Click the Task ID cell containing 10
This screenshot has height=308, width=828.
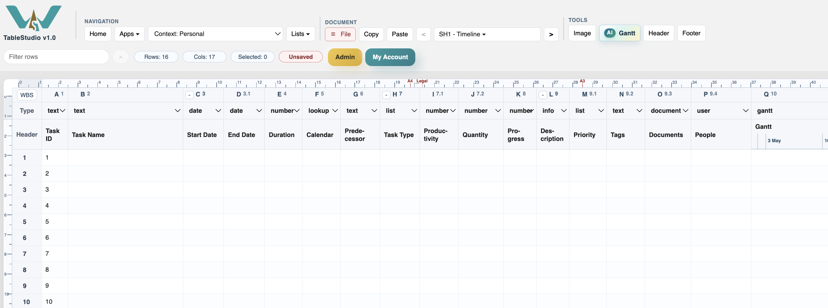click(x=55, y=301)
